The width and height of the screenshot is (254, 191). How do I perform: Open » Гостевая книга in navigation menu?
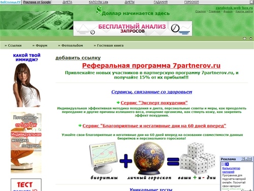pyautogui.click(x=109, y=45)
